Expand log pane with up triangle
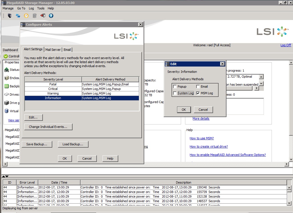The width and height of the screenshot is (293, 213). [4, 176]
